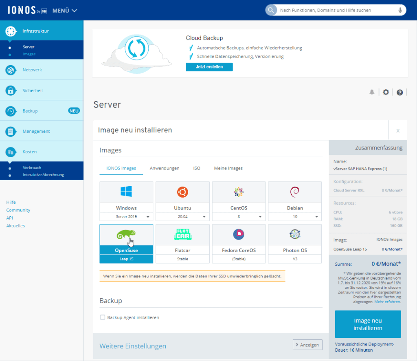Select the Debian image logo
This screenshot has width=417, height=361.
point(295,192)
